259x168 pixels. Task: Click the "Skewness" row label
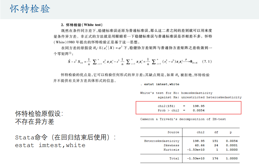pyautogui.click(x=171, y=145)
